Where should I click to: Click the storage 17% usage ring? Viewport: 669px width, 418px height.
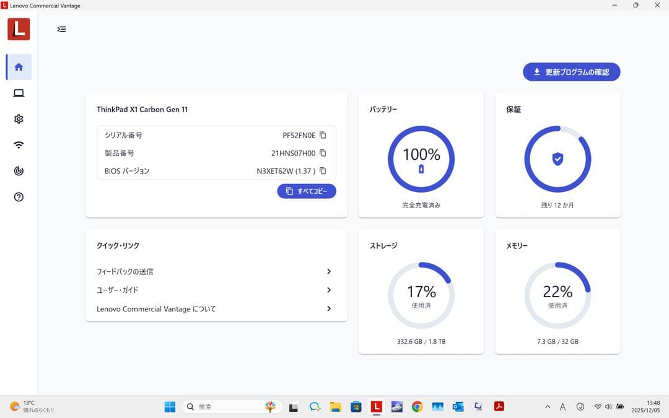tap(421, 295)
